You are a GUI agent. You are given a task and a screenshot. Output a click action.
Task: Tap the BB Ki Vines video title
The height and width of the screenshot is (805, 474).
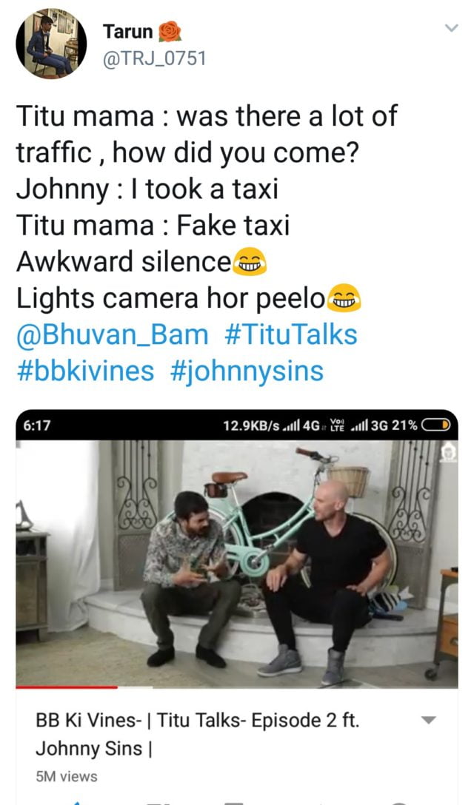[198, 734]
